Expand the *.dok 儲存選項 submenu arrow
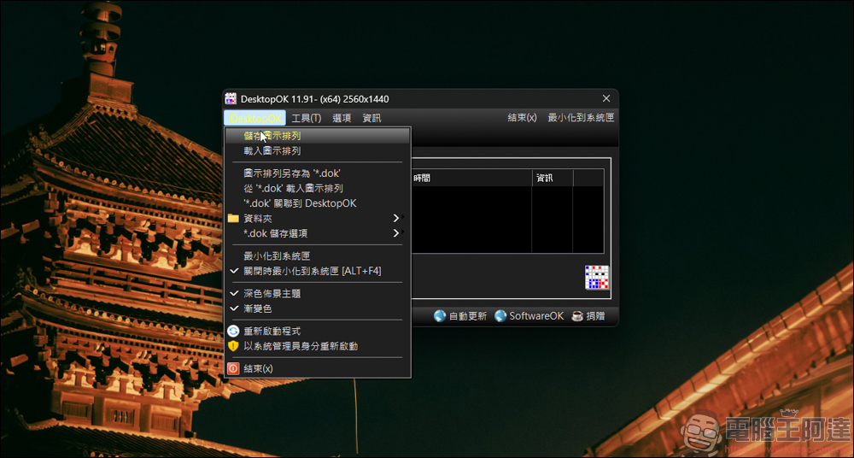 coord(396,233)
